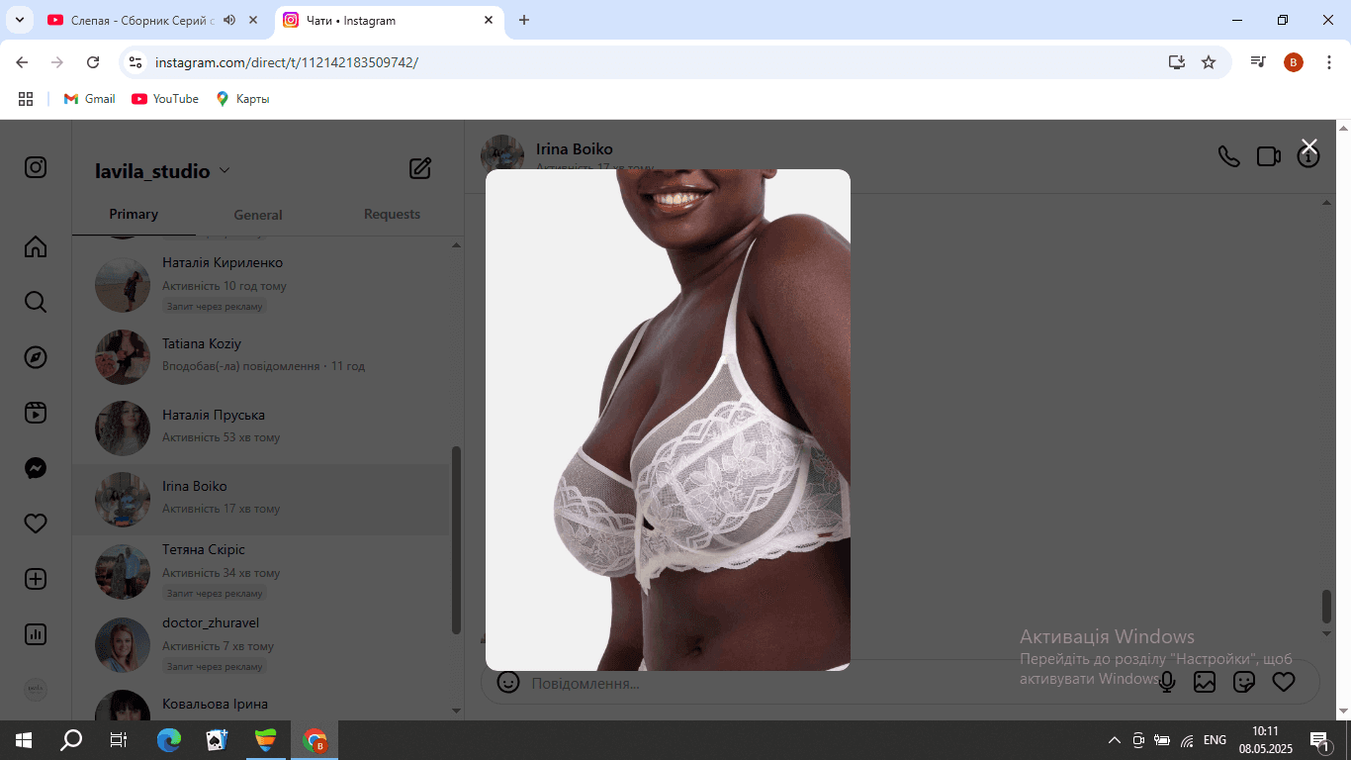Click the conversation list scrollbar
Viewport: 1351px width, 760px height.
(x=456, y=539)
